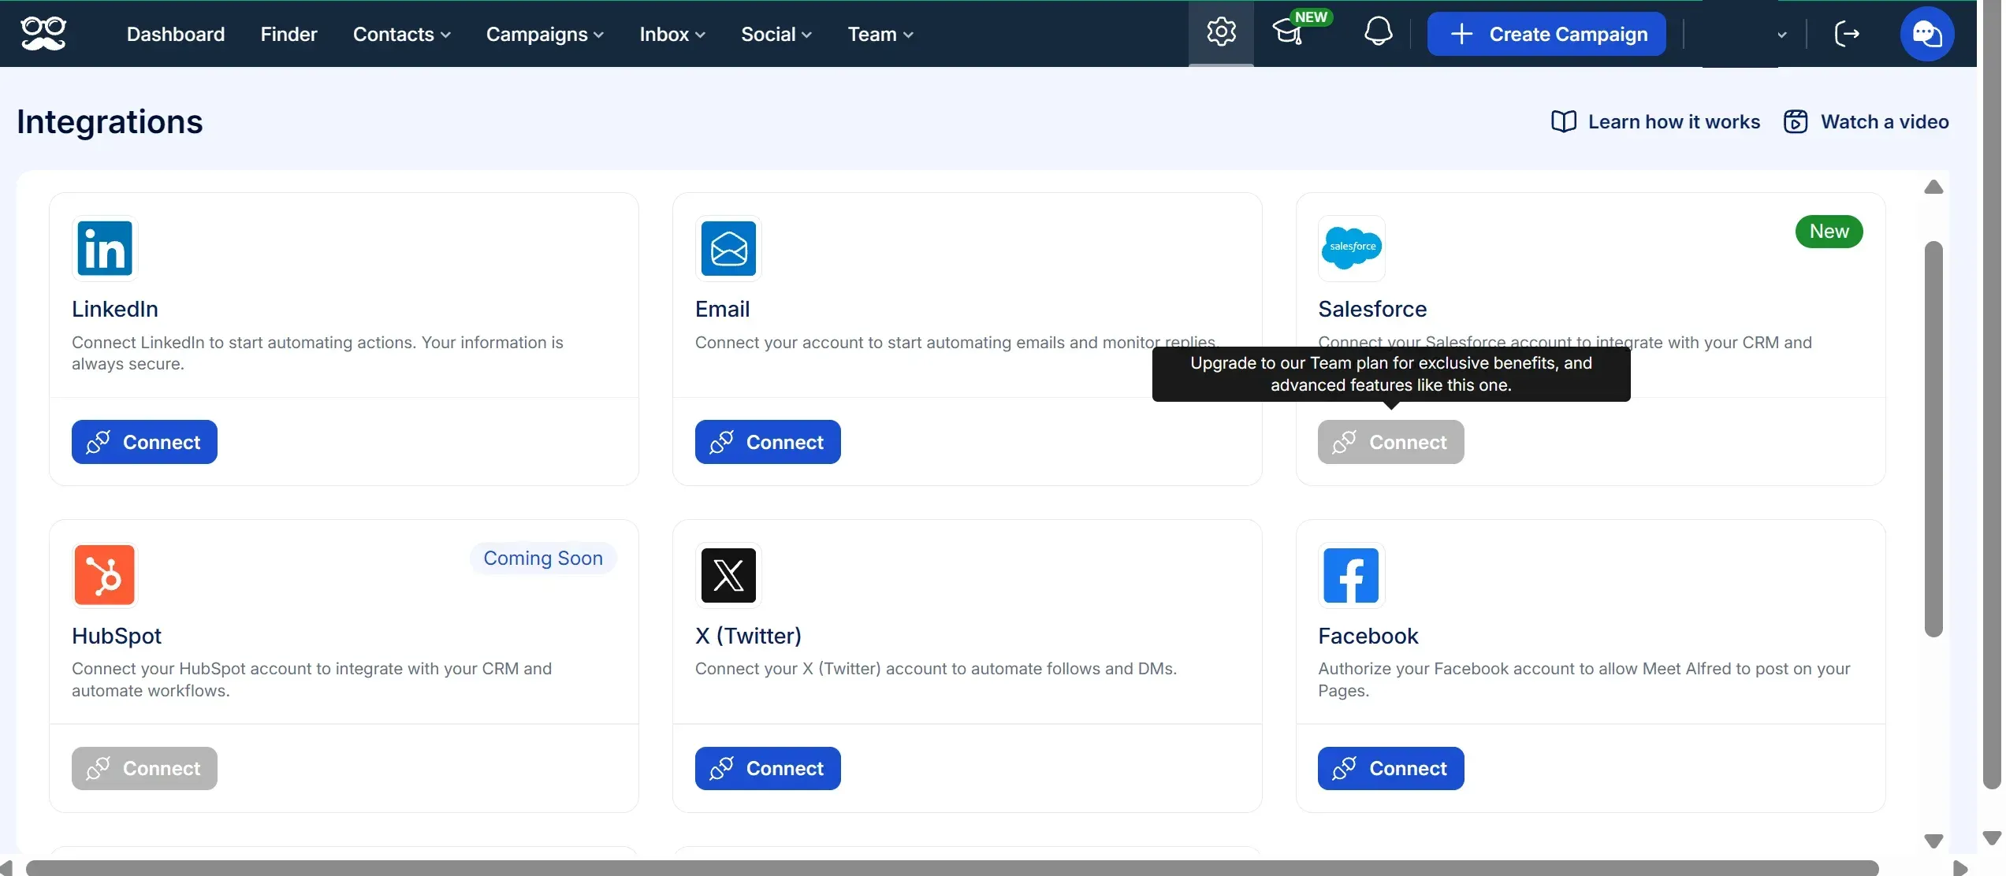The height and width of the screenshot is (876, 2006).
Task: Click the scroll-up arrow of integrations panel
Action: [1933, 187]
